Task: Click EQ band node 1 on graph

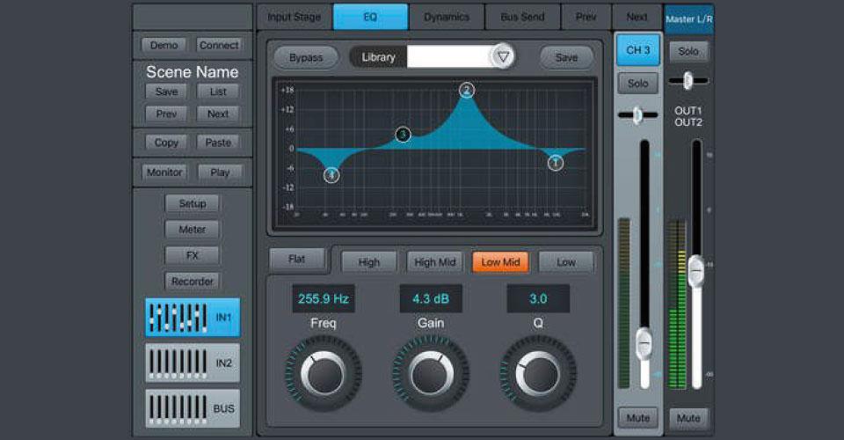Action: coord(556,163)
